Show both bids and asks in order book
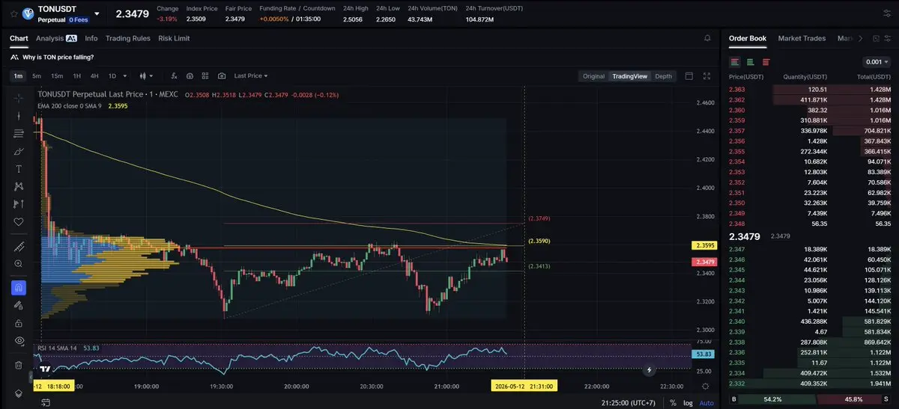Screen dimensions: 899x409 pyautogui.click(x=735, y=62)
